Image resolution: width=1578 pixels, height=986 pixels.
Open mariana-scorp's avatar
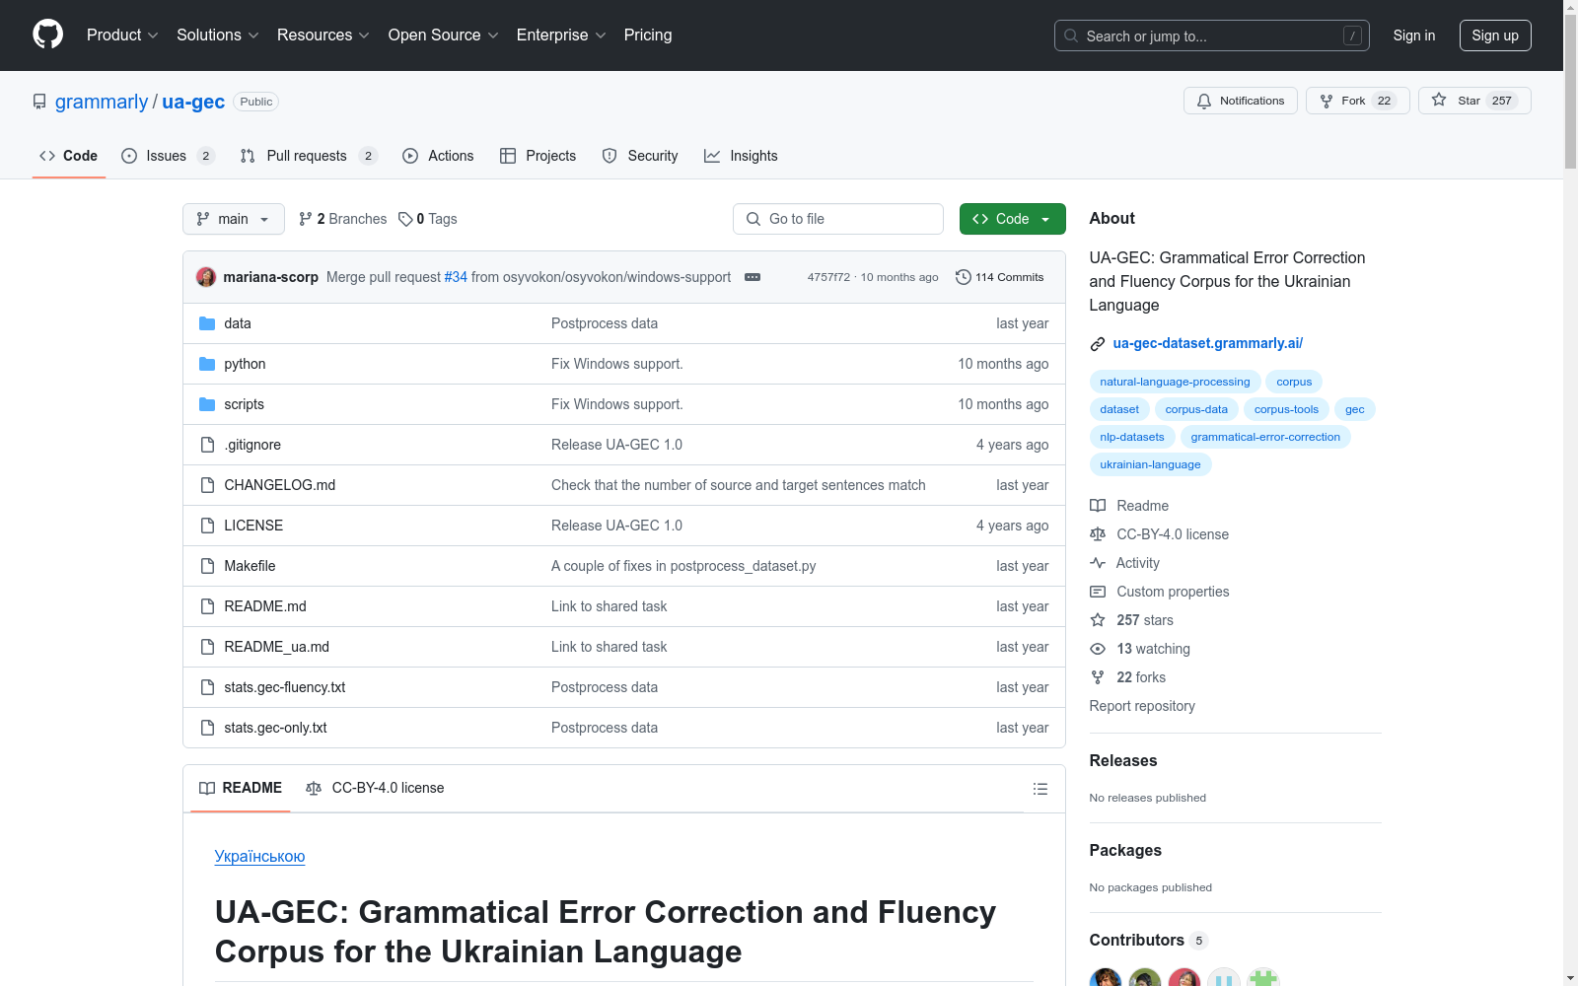point(206,277)
